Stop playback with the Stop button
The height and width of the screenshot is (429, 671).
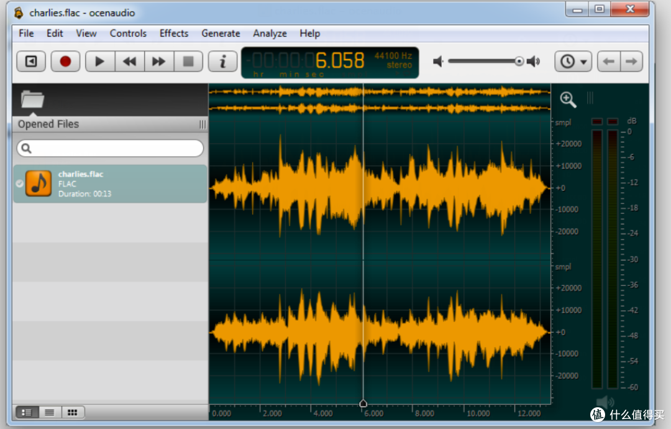[x=188, y=61]
